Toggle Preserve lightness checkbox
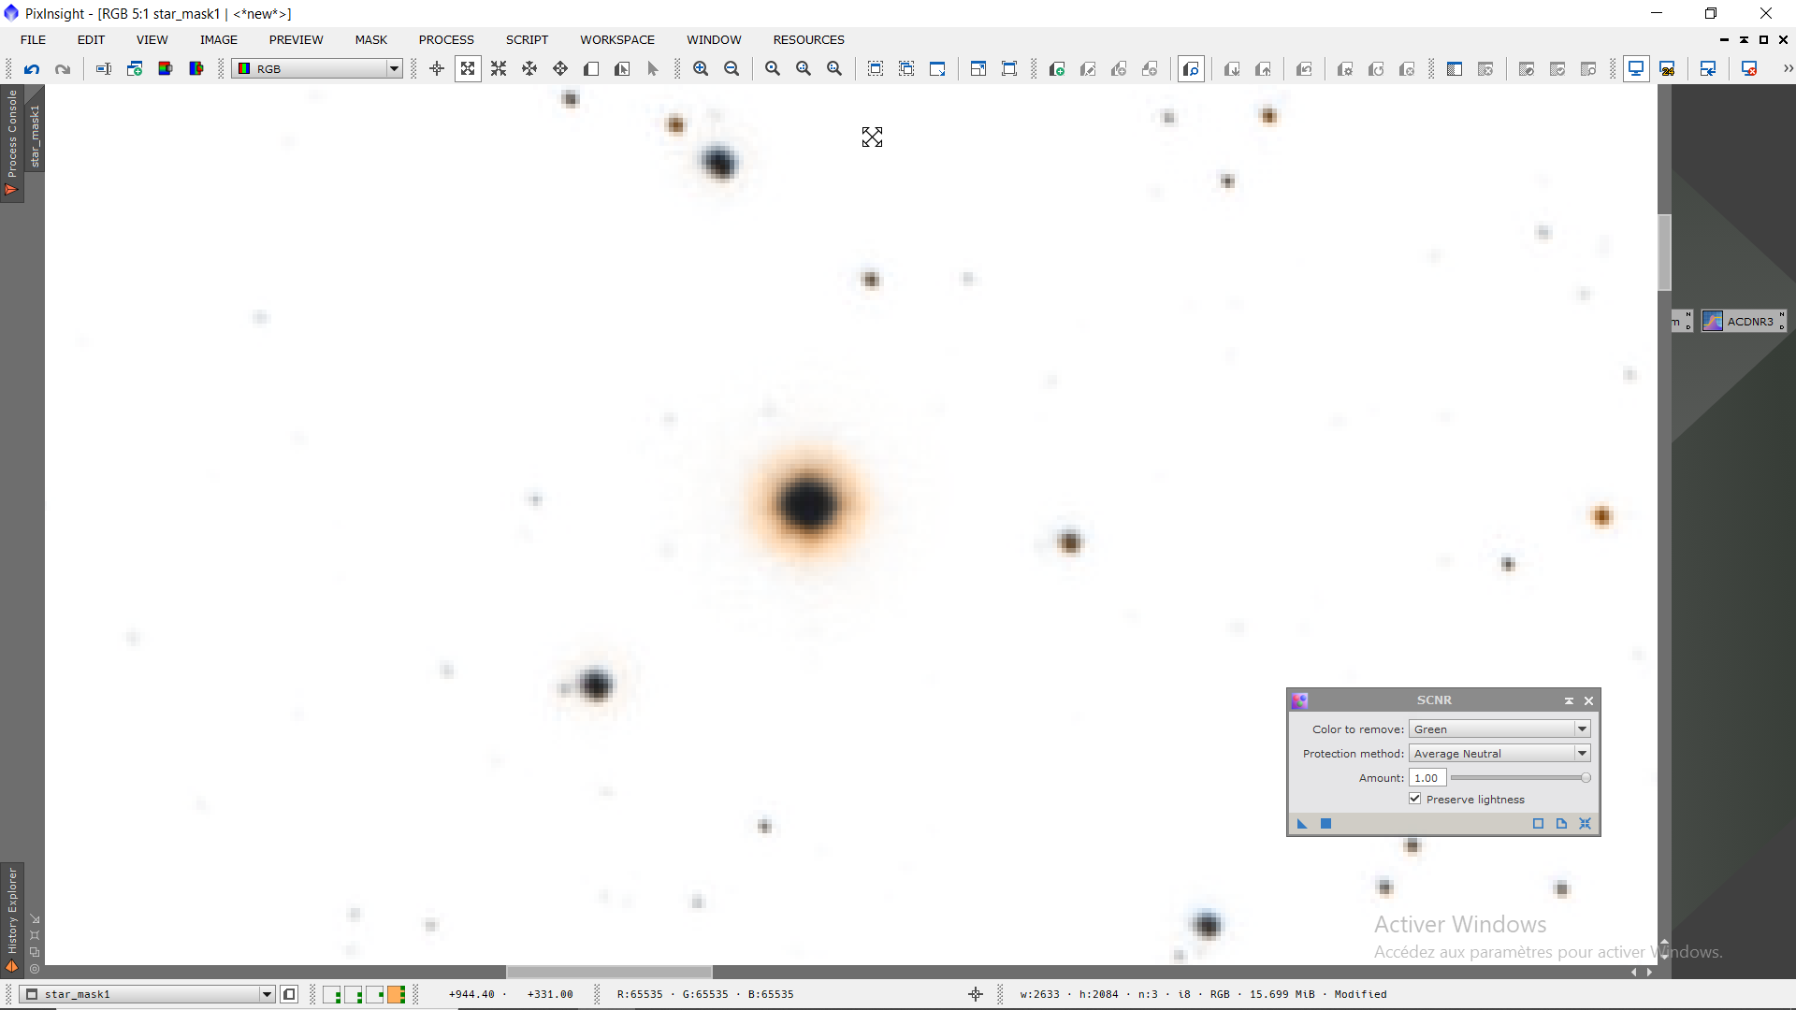This screenshot has height=1010, width=1796. click(x=1415, y=799)
